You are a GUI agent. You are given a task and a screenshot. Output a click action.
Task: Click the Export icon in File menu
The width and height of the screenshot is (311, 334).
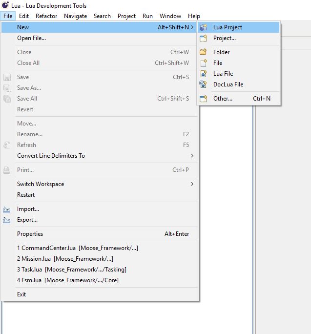point(7,220)
